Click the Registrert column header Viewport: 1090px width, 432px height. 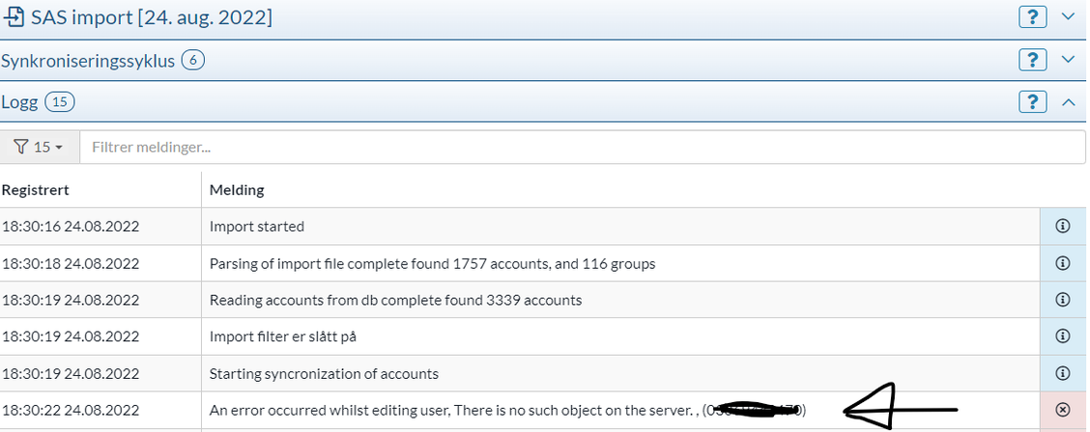36,190
